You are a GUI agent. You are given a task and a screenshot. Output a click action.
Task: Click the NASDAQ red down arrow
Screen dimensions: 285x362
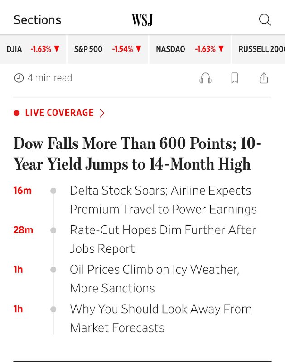click(x=221, y=49)
